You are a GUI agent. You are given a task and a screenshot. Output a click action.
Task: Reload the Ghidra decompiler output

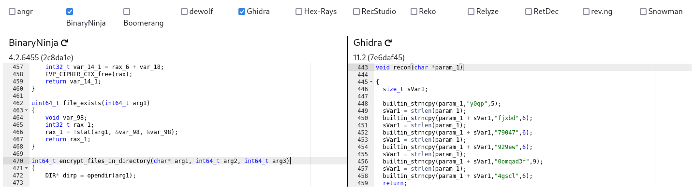[388, 43]
